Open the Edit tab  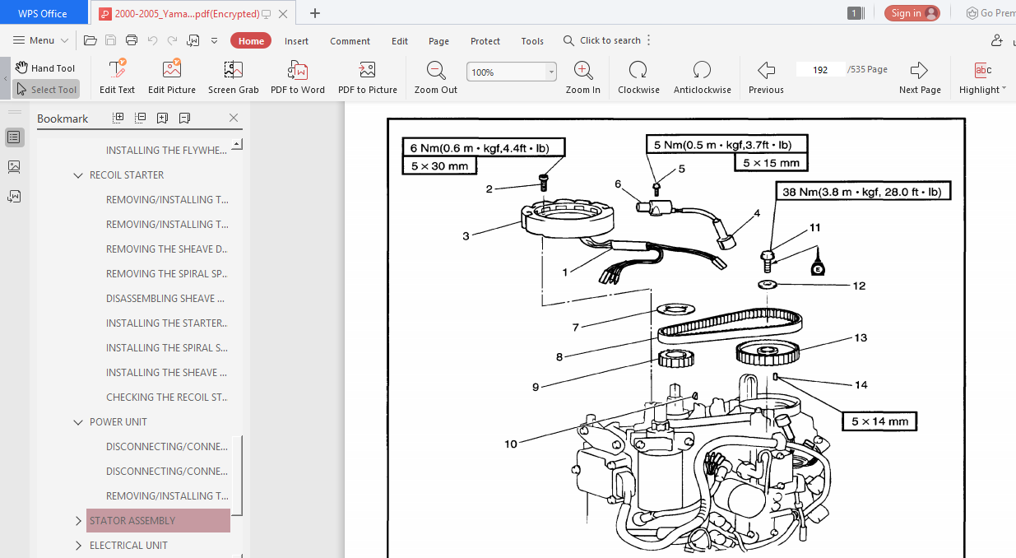click(x=400, y=41)
